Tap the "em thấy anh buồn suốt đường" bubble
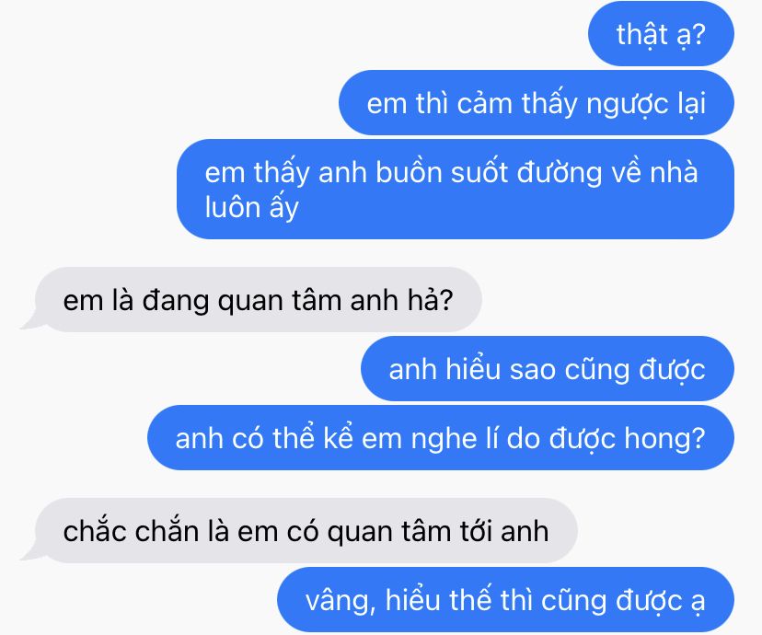 click(x=456, y=189)
